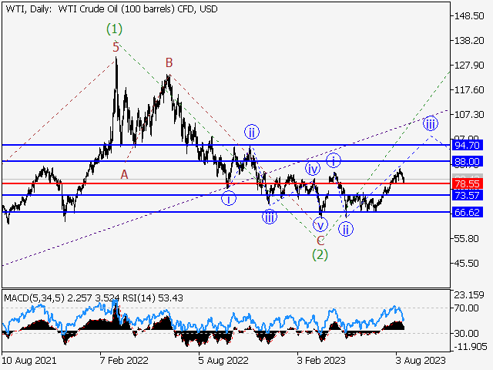Click the circled iv wave label
This screenshot has height=370, width=493.
313,169
